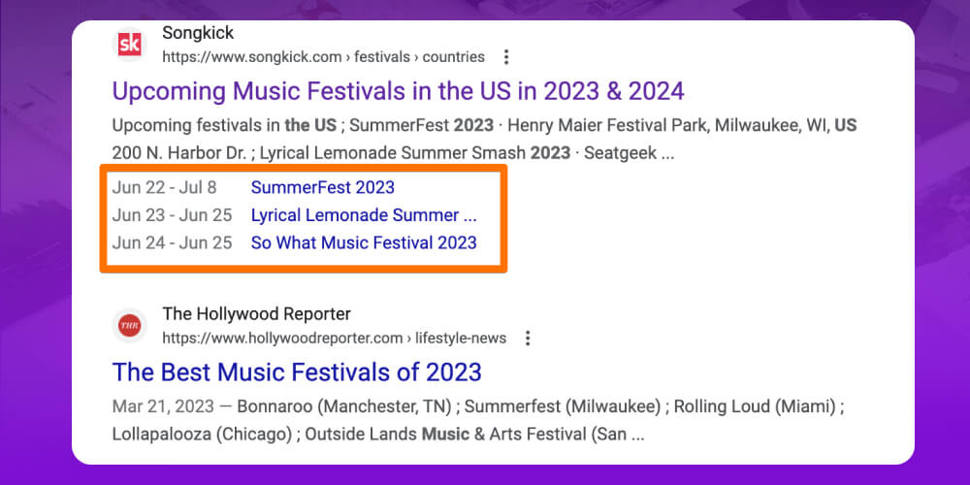The width and height of the screenshot is (970, 485).
Task: Click the Songkick red favicon
Action: [130, 45]
